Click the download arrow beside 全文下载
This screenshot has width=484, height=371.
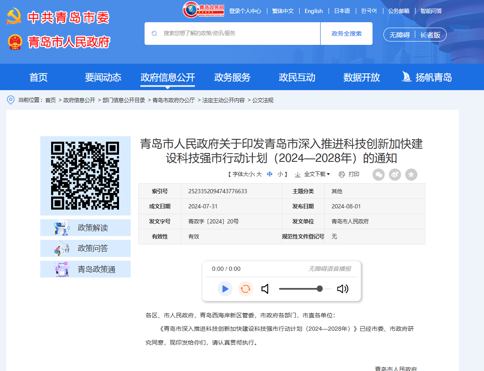298,174
